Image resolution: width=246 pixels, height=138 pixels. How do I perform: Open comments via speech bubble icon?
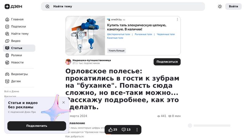(x=124, y=129)
